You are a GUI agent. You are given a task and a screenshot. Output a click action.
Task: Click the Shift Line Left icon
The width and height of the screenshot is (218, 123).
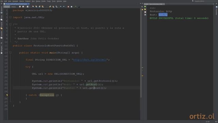(x=61, y=7)
